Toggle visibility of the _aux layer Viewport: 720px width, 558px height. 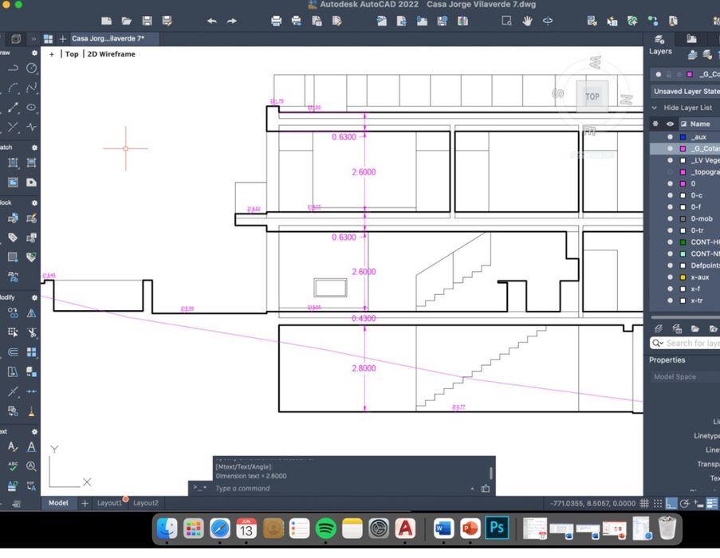[x=670, y=137]
